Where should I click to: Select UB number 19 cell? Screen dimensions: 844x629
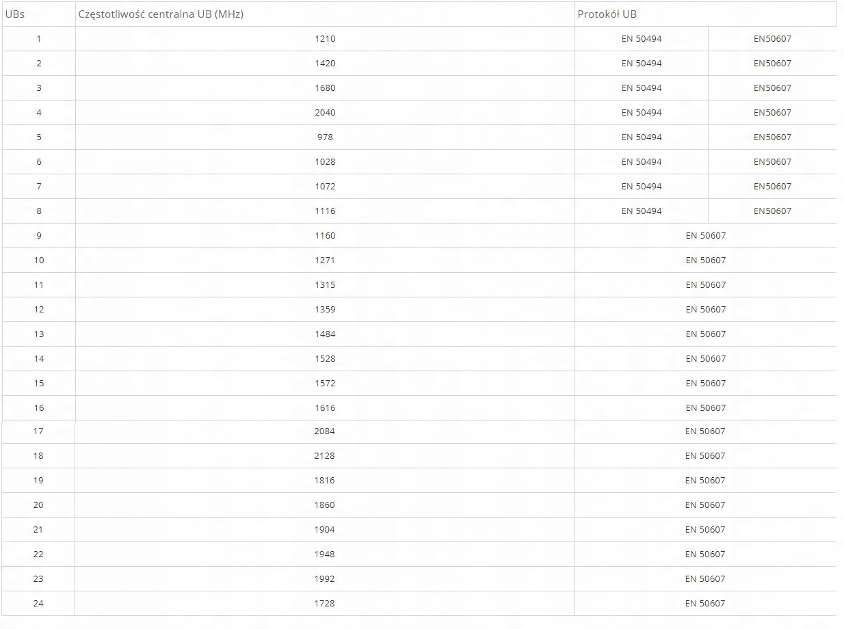[38, 481]
